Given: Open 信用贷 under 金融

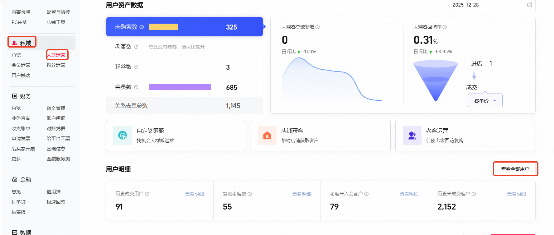Looking at the screenshot, I should pos(54,192).
